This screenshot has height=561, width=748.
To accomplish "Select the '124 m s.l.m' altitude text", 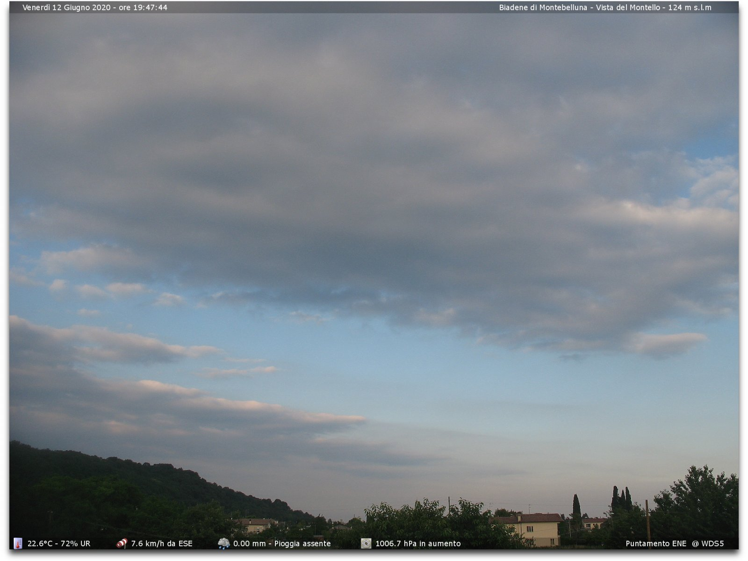I will click(690, 7).
